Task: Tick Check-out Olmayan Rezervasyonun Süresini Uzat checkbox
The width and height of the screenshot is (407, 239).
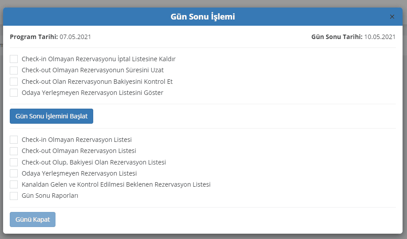Action: point(14,70)
